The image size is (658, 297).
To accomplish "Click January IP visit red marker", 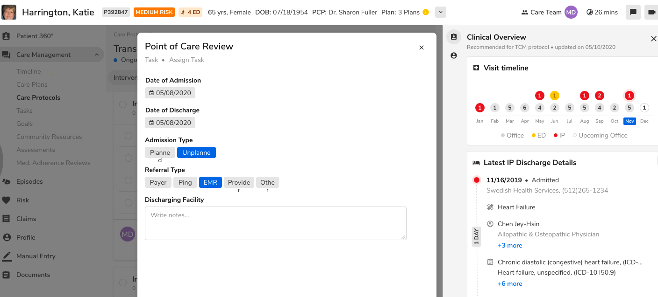I will (x=480, y=108).
